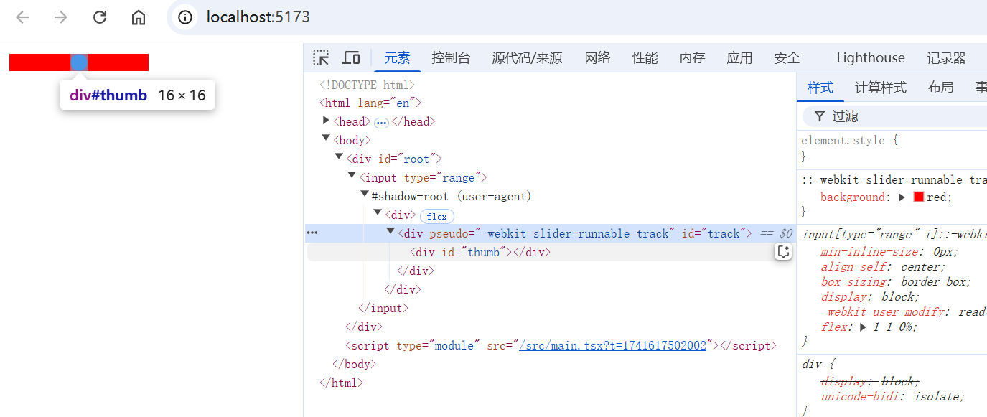
Task: Open the 计算样式 sidebar tab
Action: point(881,88)
